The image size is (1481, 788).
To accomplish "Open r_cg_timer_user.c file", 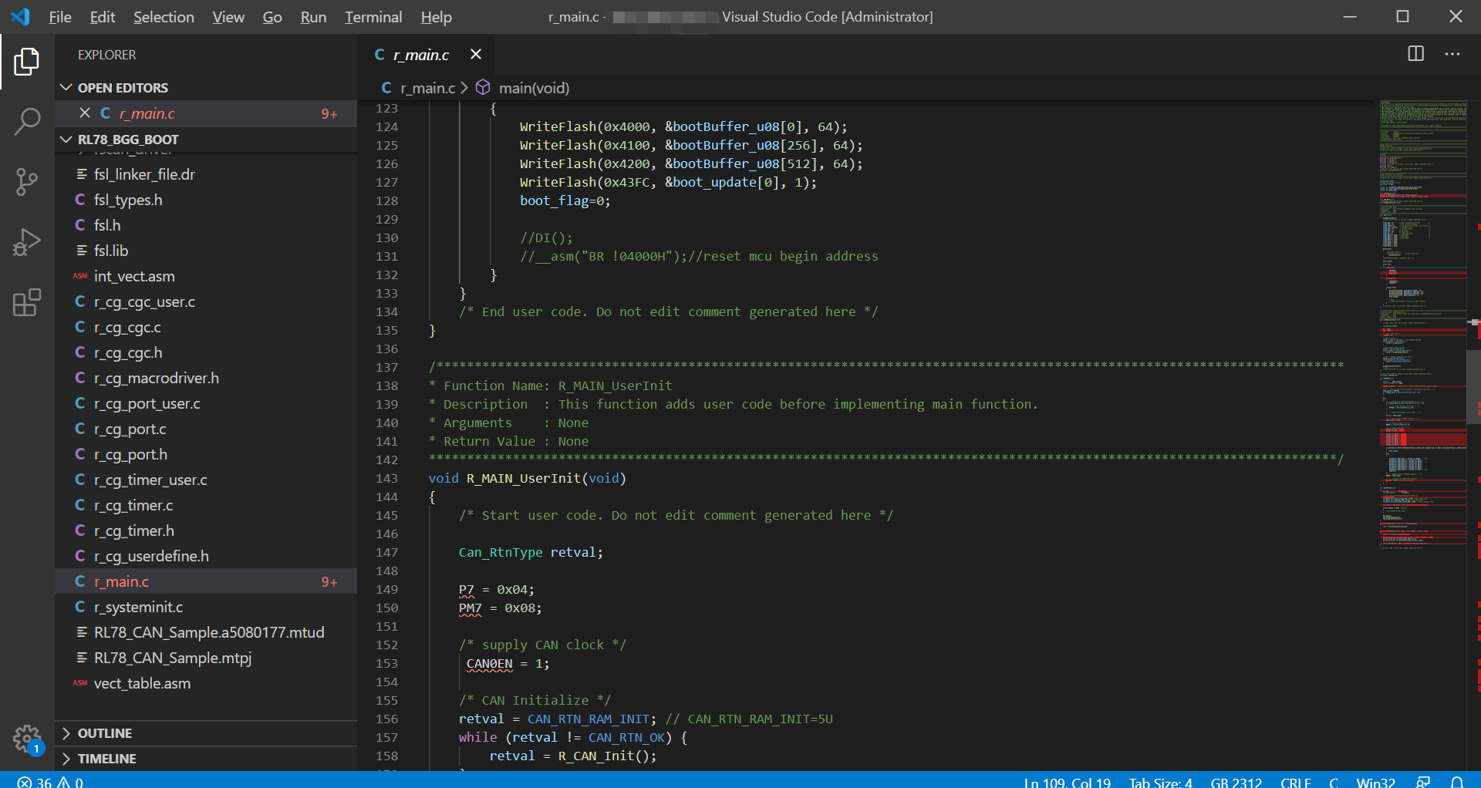I will 206,480.
